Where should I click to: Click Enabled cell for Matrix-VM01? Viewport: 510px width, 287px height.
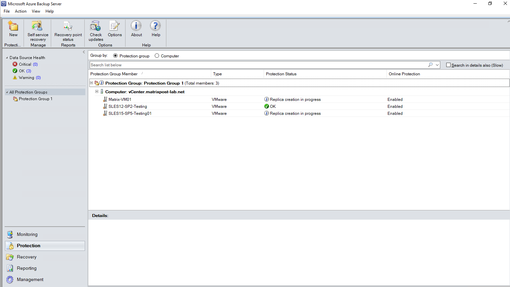(395, 100)
